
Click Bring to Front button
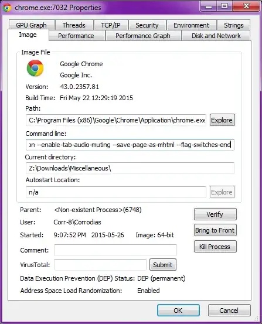point(215,230)
